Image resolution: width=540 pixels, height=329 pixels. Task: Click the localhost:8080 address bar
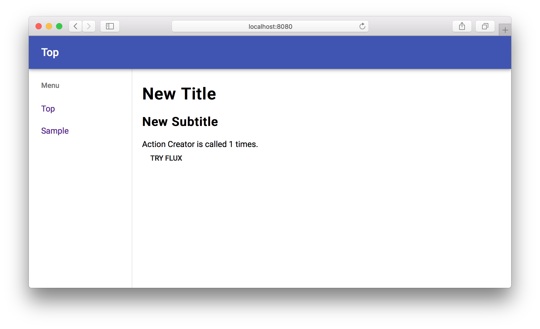coord(270,26)
